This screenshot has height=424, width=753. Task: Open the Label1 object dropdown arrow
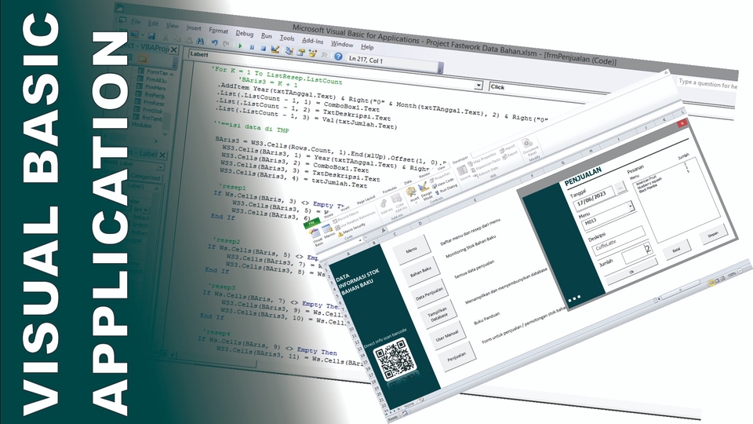click(478, 86)
